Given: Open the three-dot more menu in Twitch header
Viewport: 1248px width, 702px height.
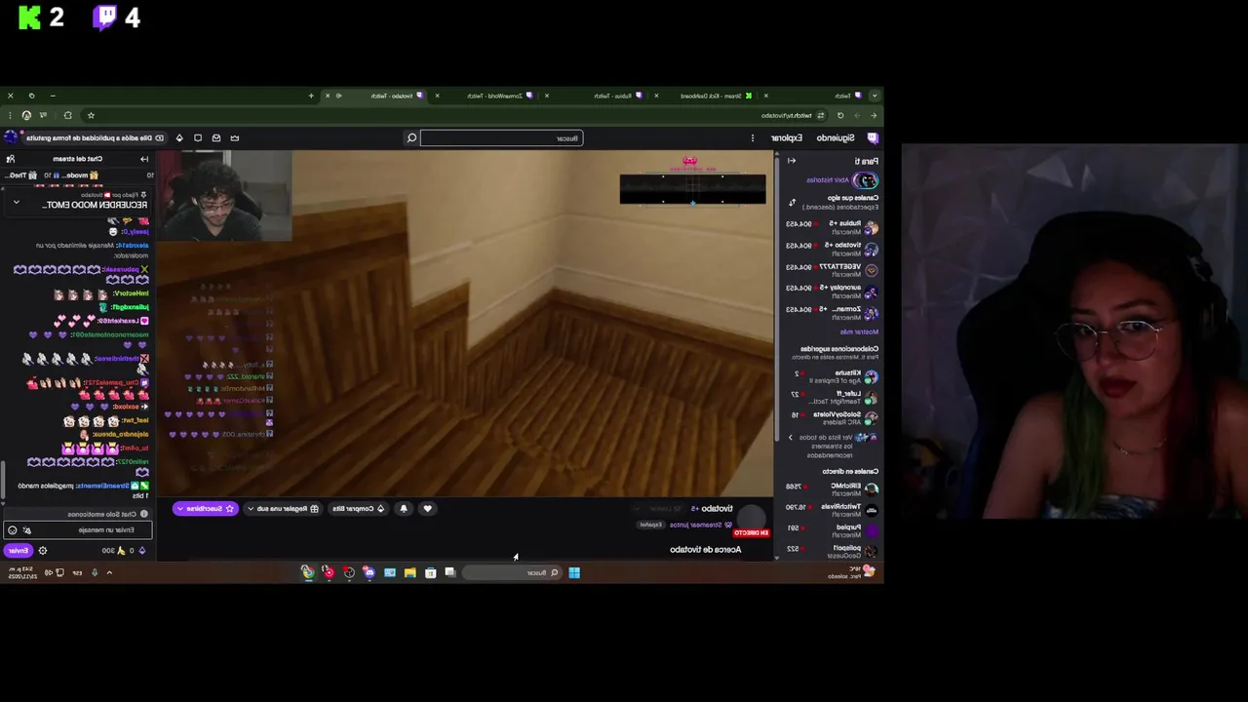Looking at the screenshot, I should (753, 137).
